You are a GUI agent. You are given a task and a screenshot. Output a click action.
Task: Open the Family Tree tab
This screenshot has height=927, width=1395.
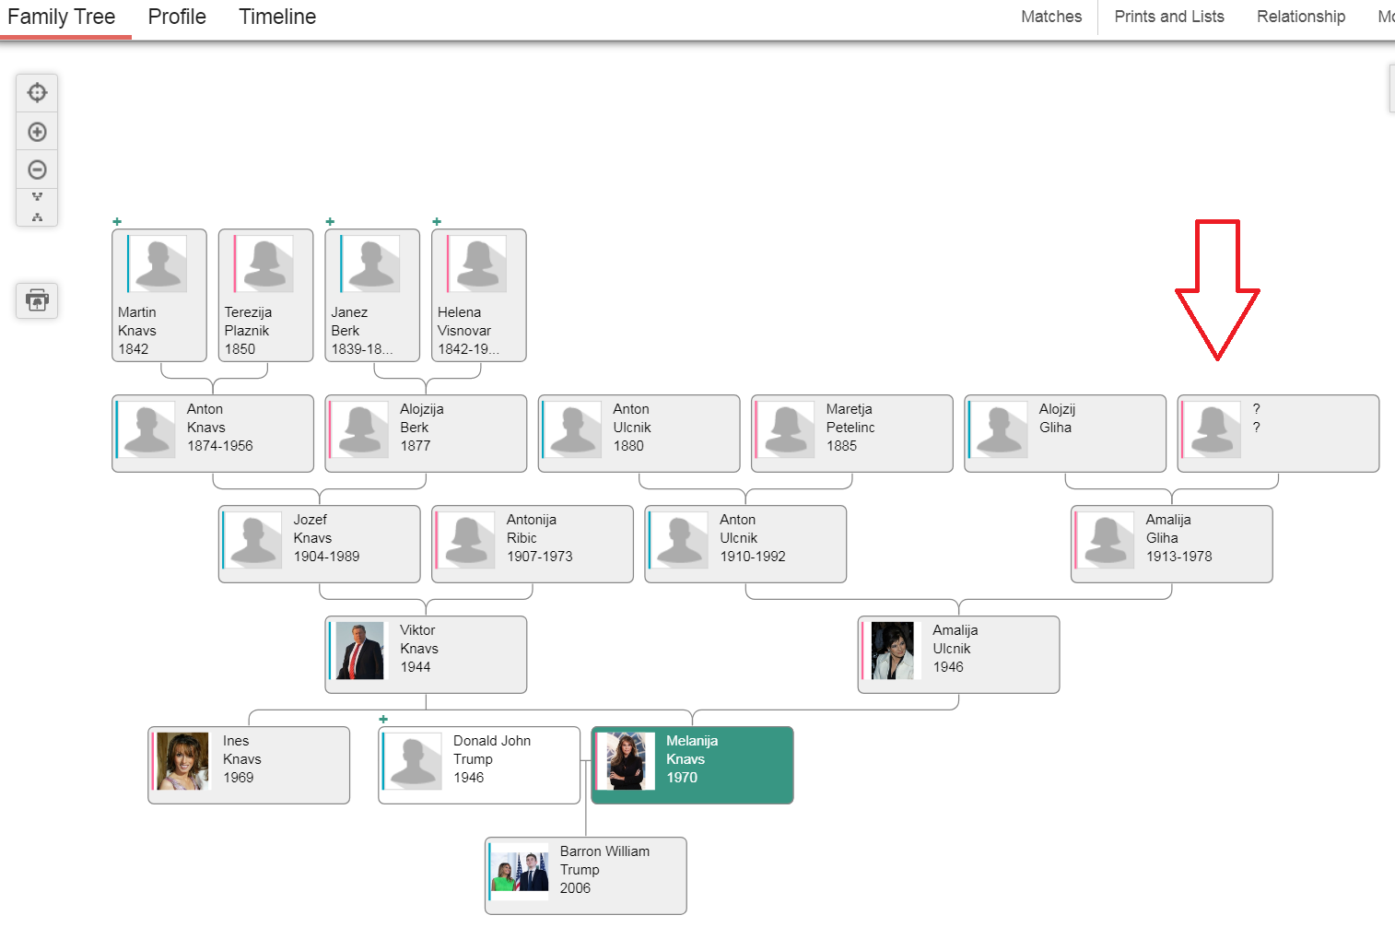point(62,17)
